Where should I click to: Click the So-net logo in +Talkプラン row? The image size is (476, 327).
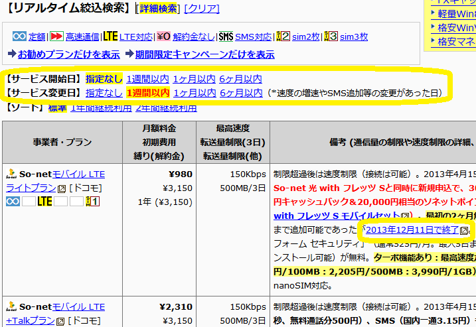(11, 306)
